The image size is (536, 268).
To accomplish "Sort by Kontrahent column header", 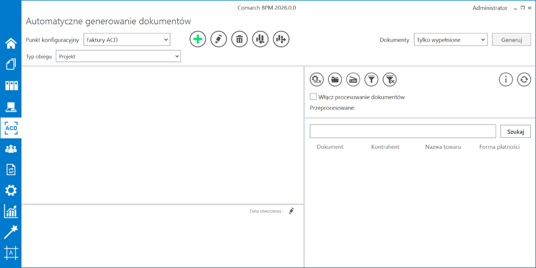I will (x=385, y=147).
